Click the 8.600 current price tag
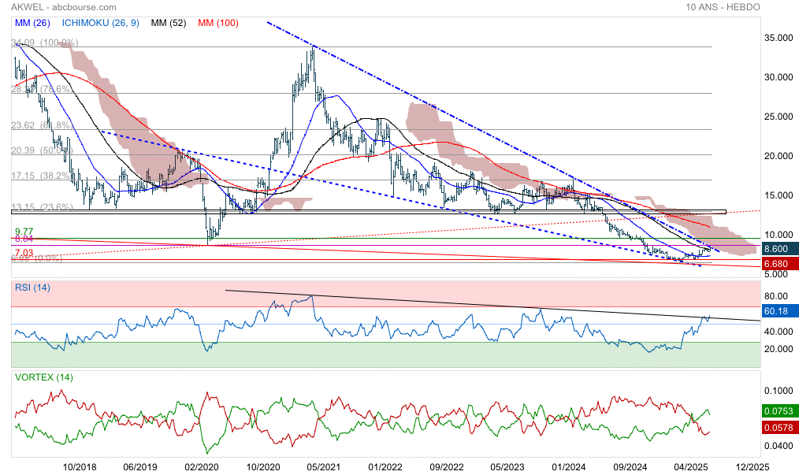The height and width of the screenshot is (475, 799). click(x=779, y=249)
